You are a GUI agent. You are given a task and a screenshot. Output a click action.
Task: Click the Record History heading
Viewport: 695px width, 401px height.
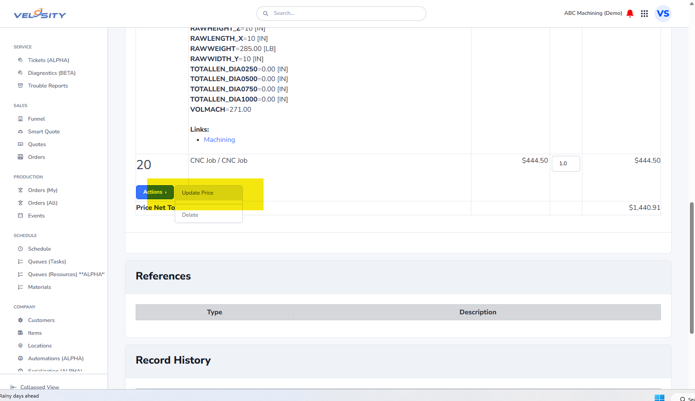173,360
